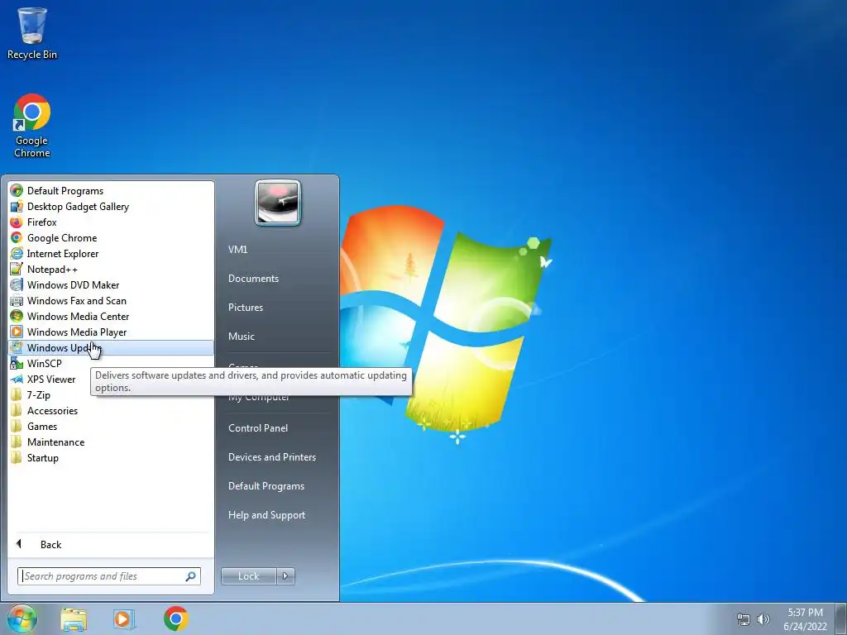The width and height of the screenshot is (847, 635).
Task: Select the Google Chrome desktop shortcut
Action: [32, 126]
